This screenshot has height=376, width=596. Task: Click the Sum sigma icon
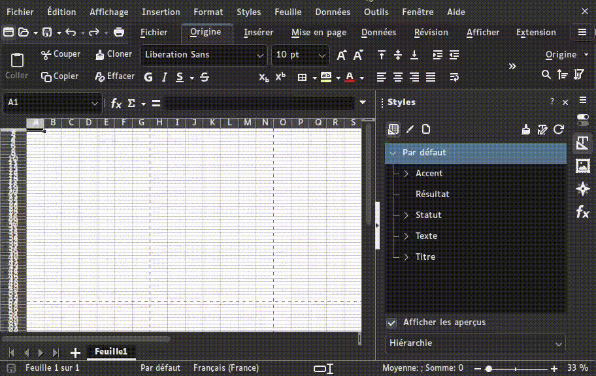tap(131, 103)
